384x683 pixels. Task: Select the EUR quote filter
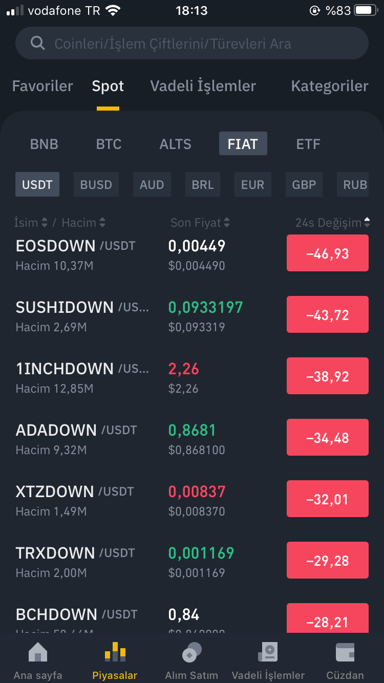[253, 185]
